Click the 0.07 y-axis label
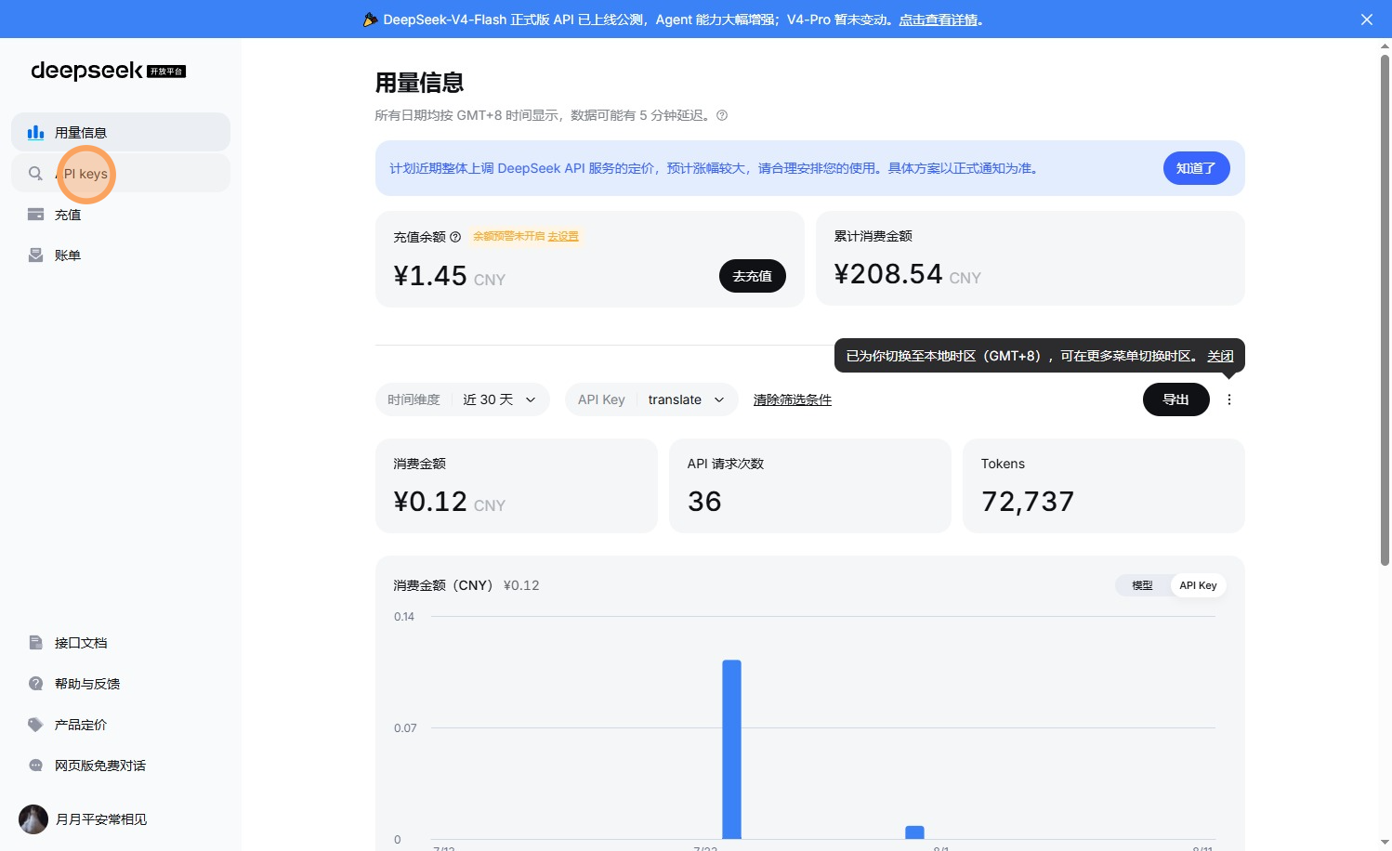Screen dimensions: 1392x851 [405, 728]
